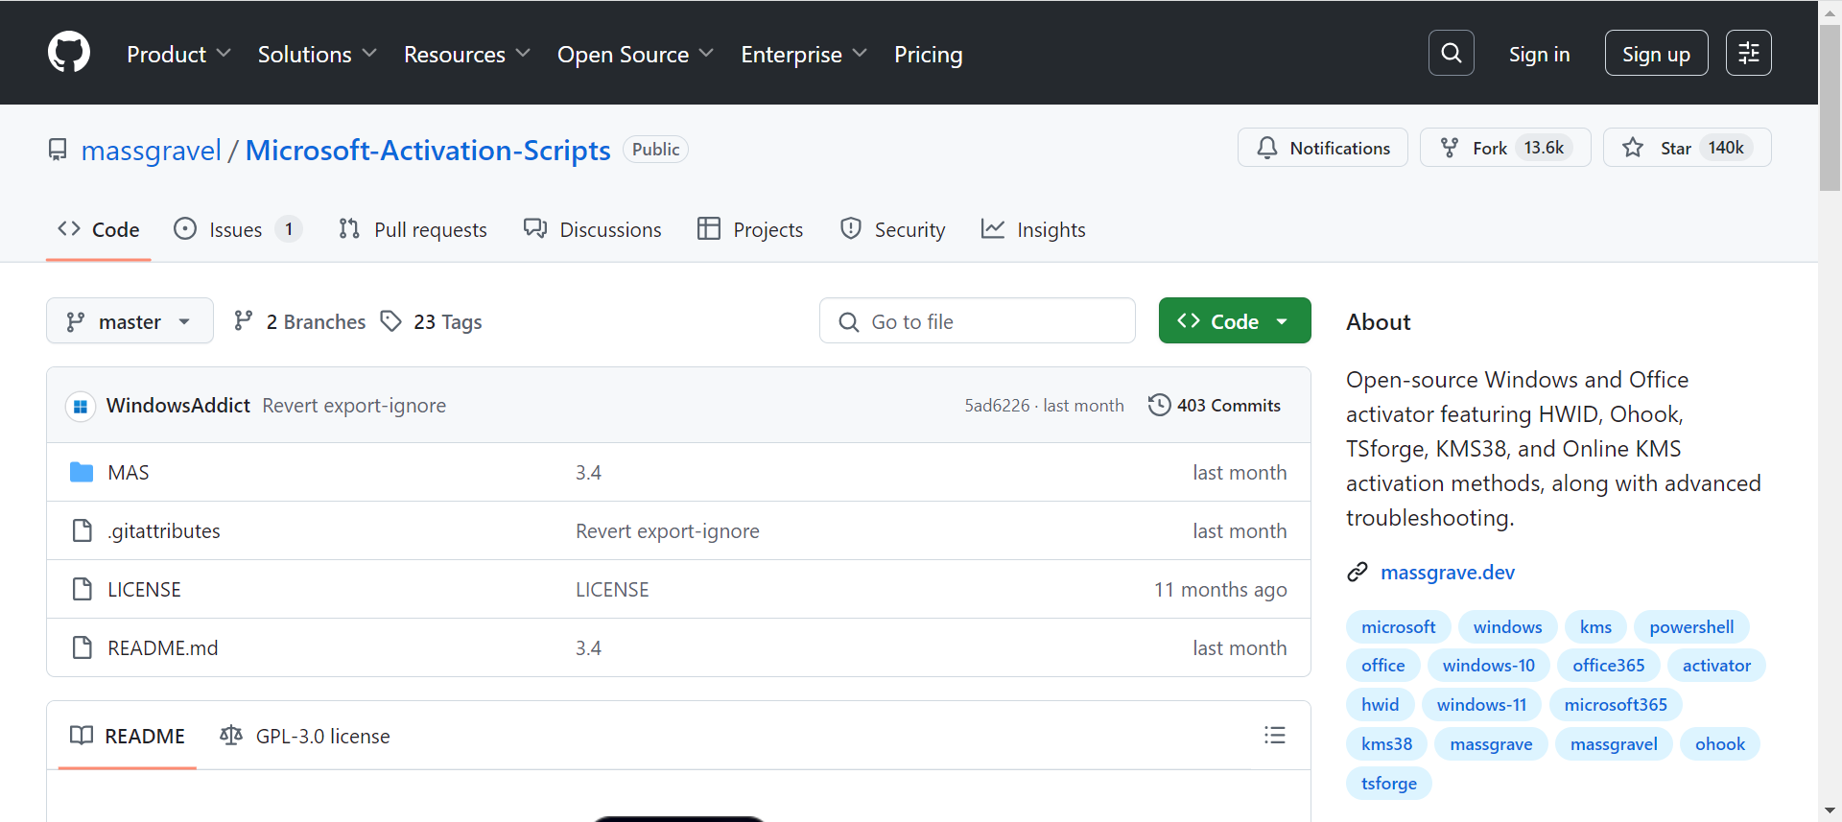This screenshot has width=1842, height=822.
Task: Click the repository icon beside massgravel
Action: pos(58,150)
